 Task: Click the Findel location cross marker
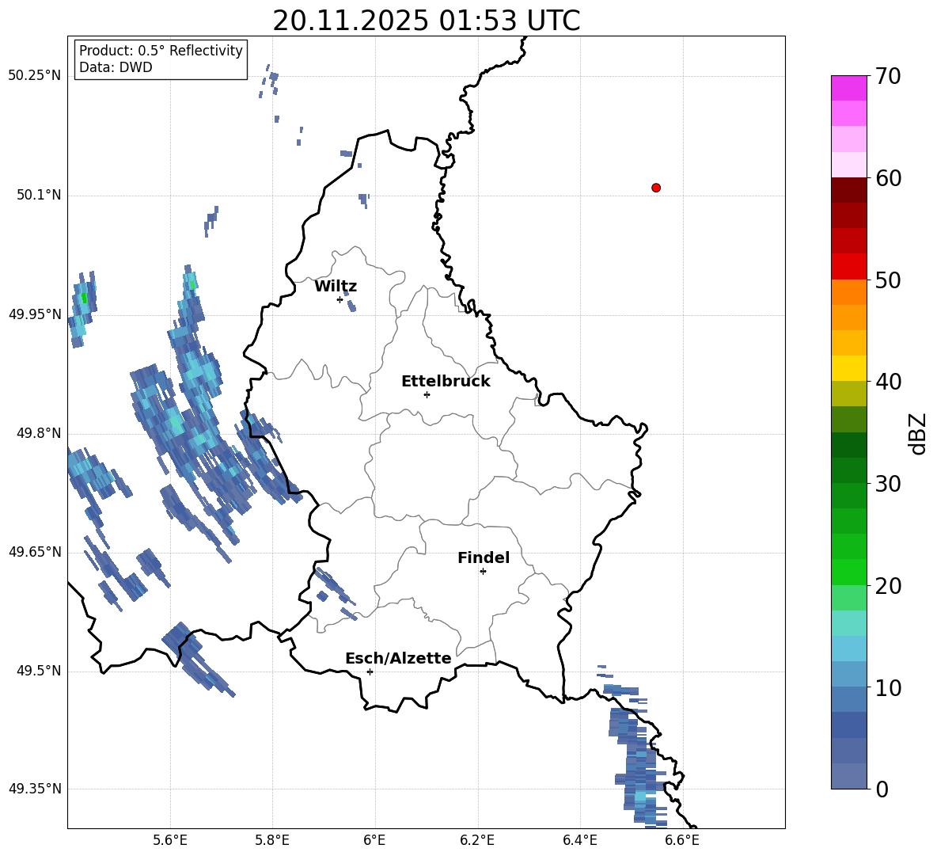click(x=483, y=572)
